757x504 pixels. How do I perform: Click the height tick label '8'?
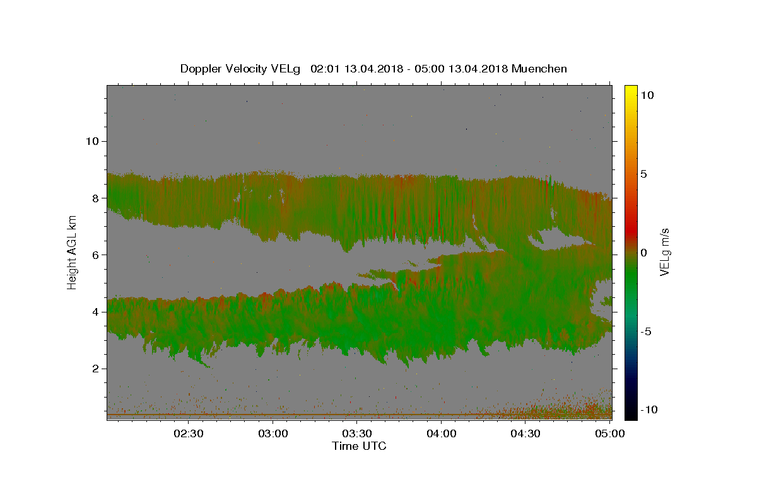click(x=95, y=198)
